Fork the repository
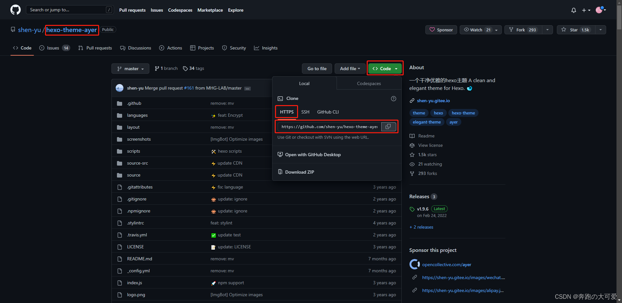The width and height of the screenshot is (622, 303). pos(523,30)
